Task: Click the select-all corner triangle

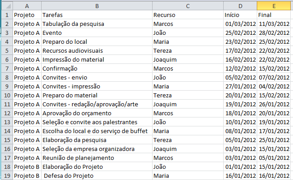Action: pyautogui.click(x=7, y=6)
